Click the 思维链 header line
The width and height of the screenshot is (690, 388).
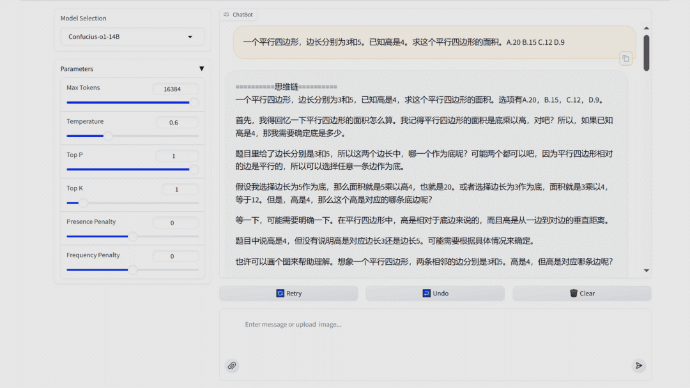pyautogui.click(x=286, y=87)
